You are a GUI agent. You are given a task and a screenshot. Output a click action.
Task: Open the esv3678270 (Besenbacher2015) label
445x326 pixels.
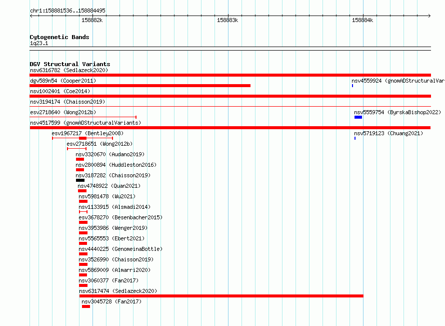pyautogui.click(x=120, y=217)
